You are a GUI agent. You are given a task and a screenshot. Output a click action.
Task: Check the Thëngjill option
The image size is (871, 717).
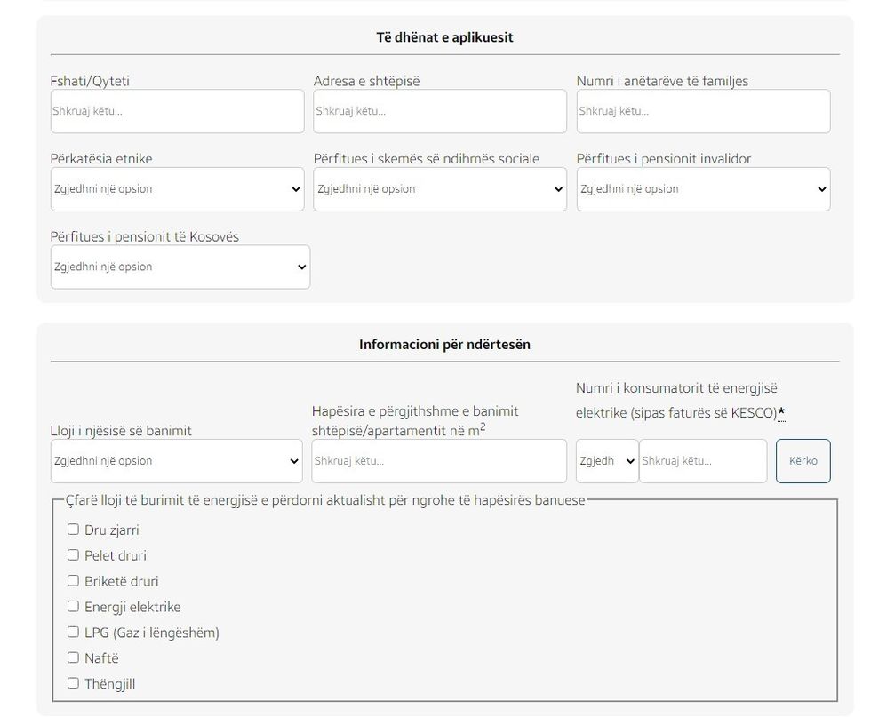click(73, 684)
